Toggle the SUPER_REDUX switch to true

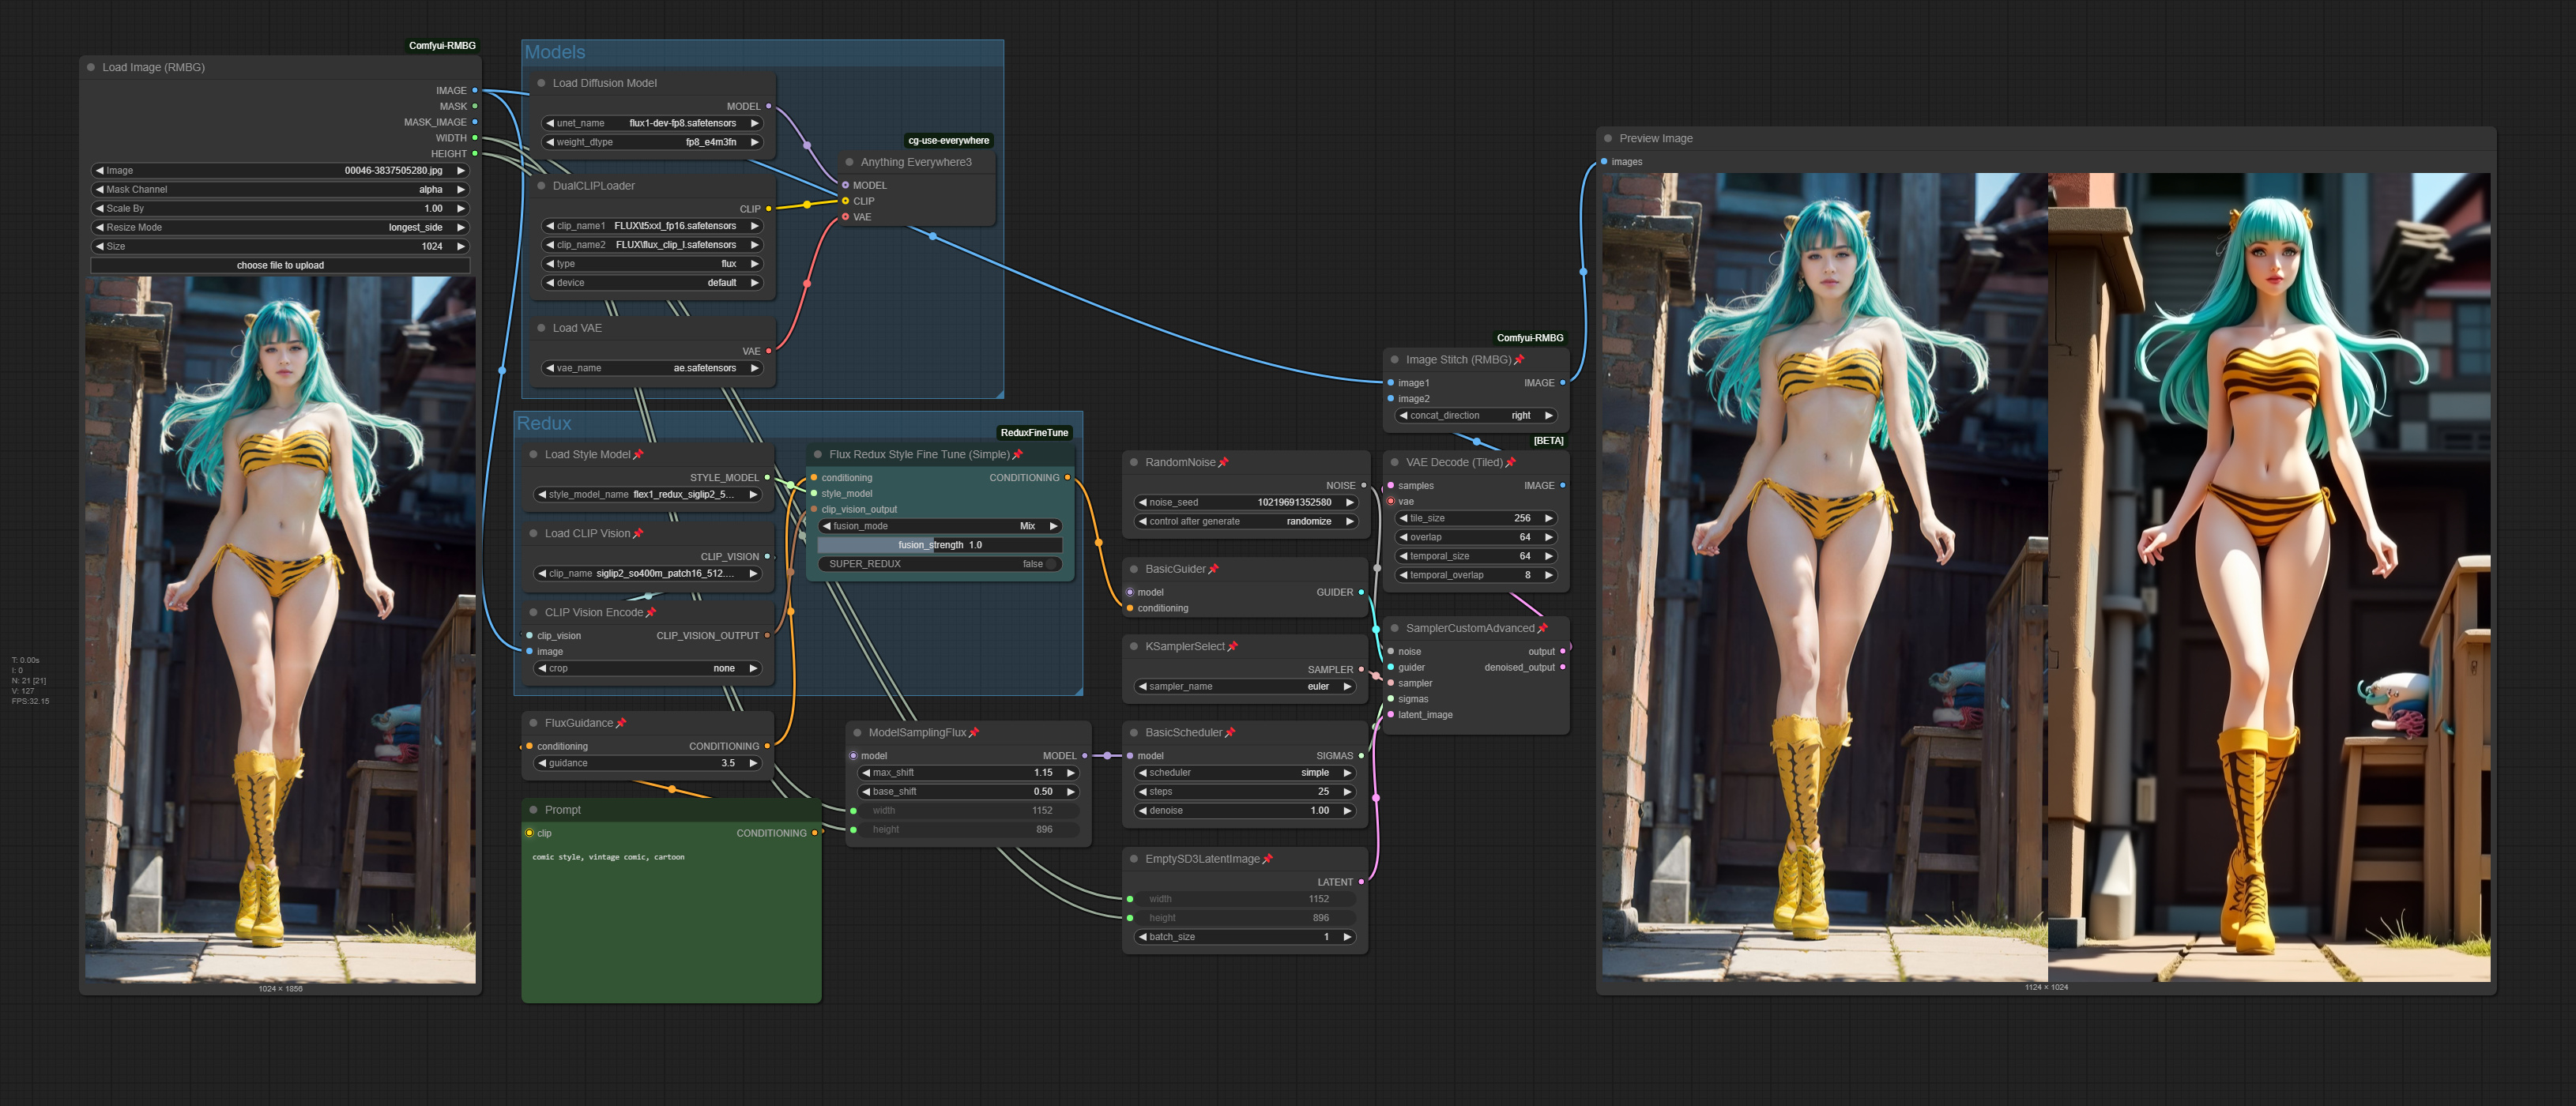coord(1051,564)
